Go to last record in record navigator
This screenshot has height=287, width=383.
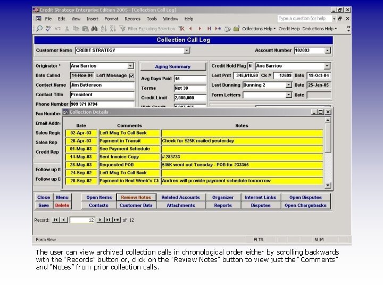click(x=108, y=220)
